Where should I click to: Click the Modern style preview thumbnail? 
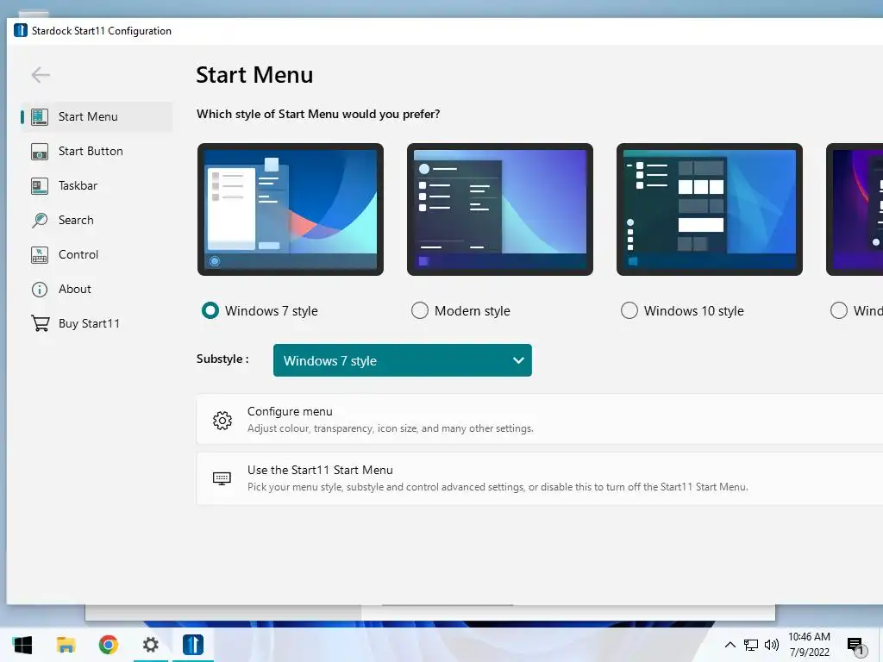coord(500,209)
